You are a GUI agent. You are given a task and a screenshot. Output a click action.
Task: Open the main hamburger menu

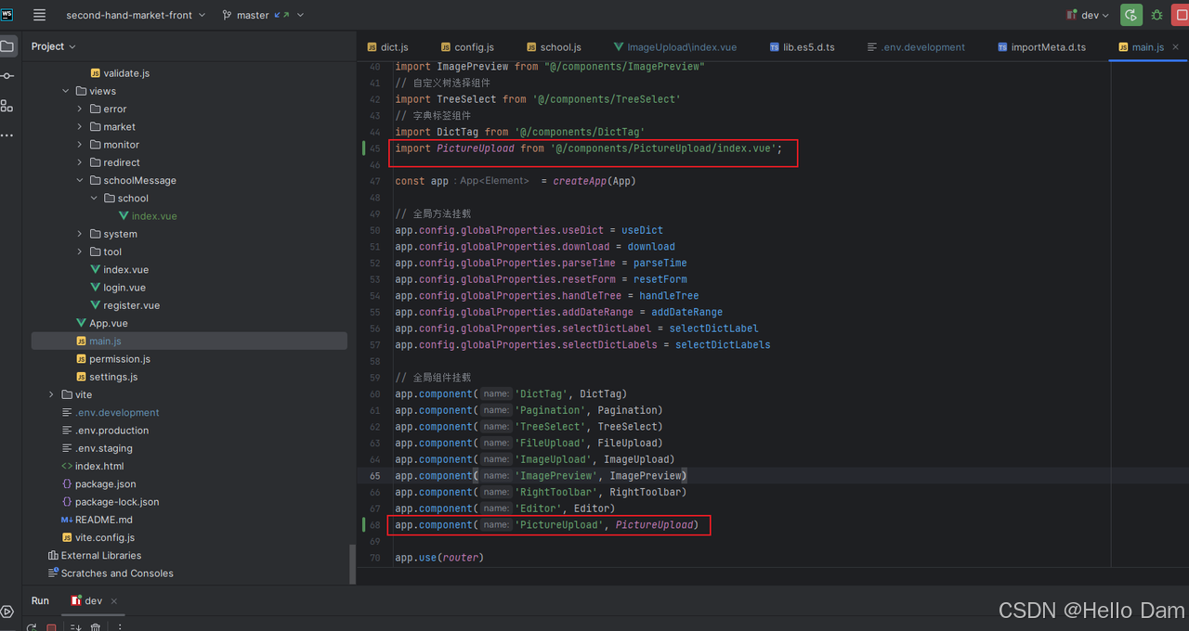pos(39,15)
